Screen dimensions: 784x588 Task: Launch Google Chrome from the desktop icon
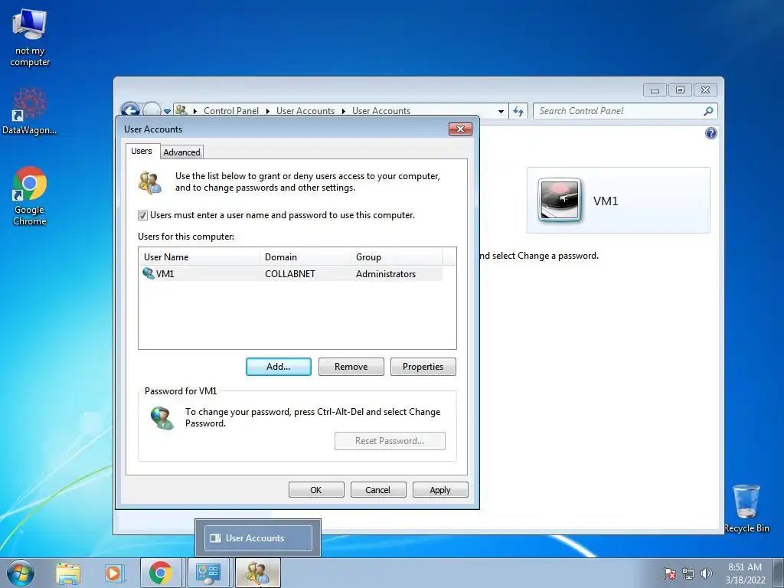(x=30, y=196)
